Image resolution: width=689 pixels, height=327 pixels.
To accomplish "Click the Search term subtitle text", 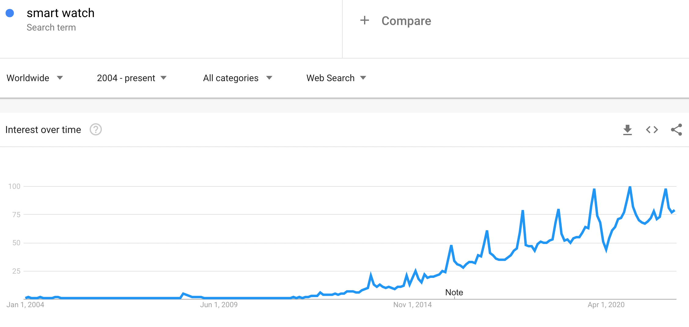I will pyautogui.click(x=51, y=27).
